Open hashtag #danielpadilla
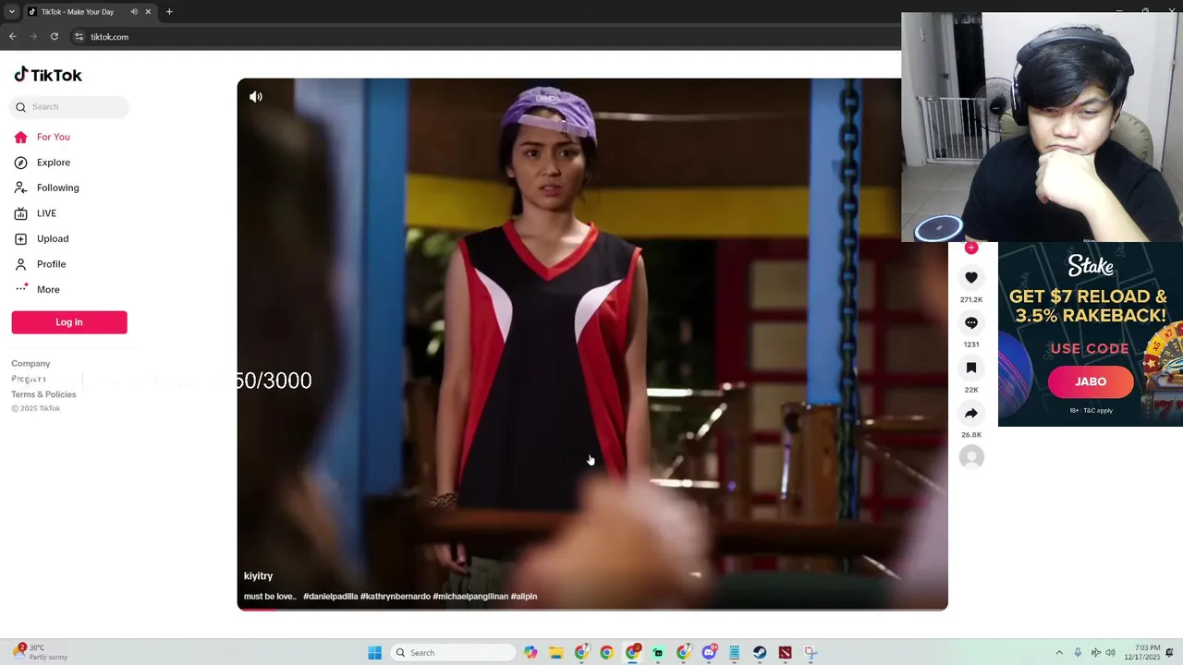The height and width of the screenshot is (665, 1183). pyautogui.click(x=331, y=597)
